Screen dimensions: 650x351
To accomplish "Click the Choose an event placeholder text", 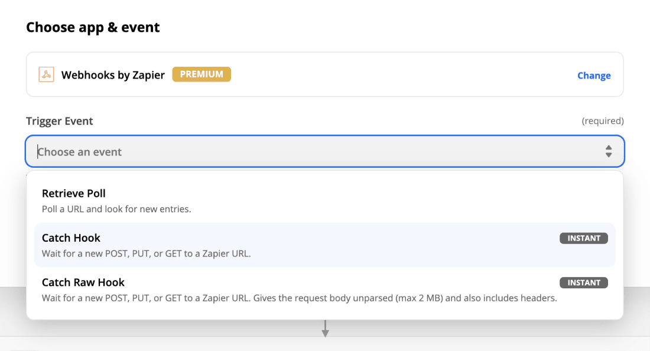I will [x=80, y=152].
